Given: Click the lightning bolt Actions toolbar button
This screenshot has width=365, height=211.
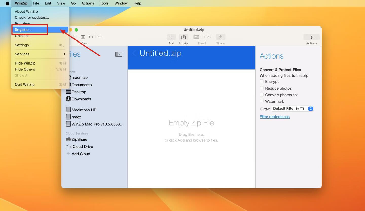Looking at the screenshot, I should click(x=312, y=37).
